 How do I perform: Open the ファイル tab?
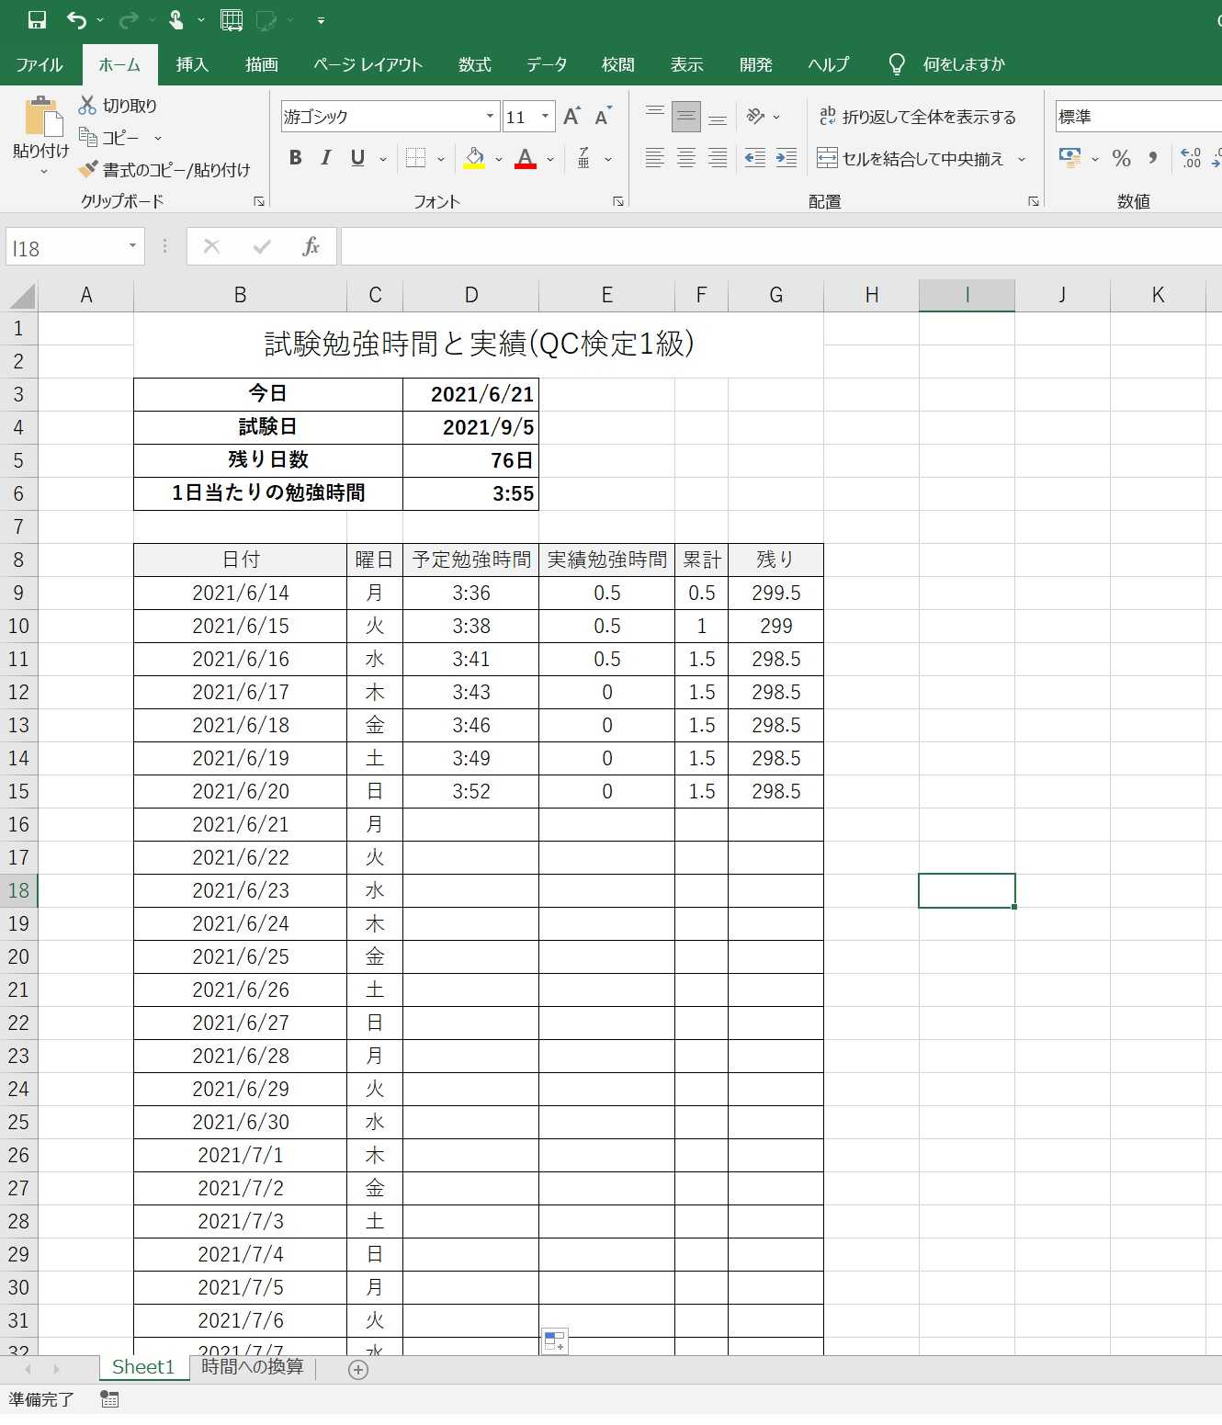(40, 64)
